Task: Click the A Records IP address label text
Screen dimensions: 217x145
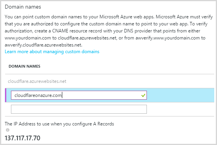Action: pos(60,124)
